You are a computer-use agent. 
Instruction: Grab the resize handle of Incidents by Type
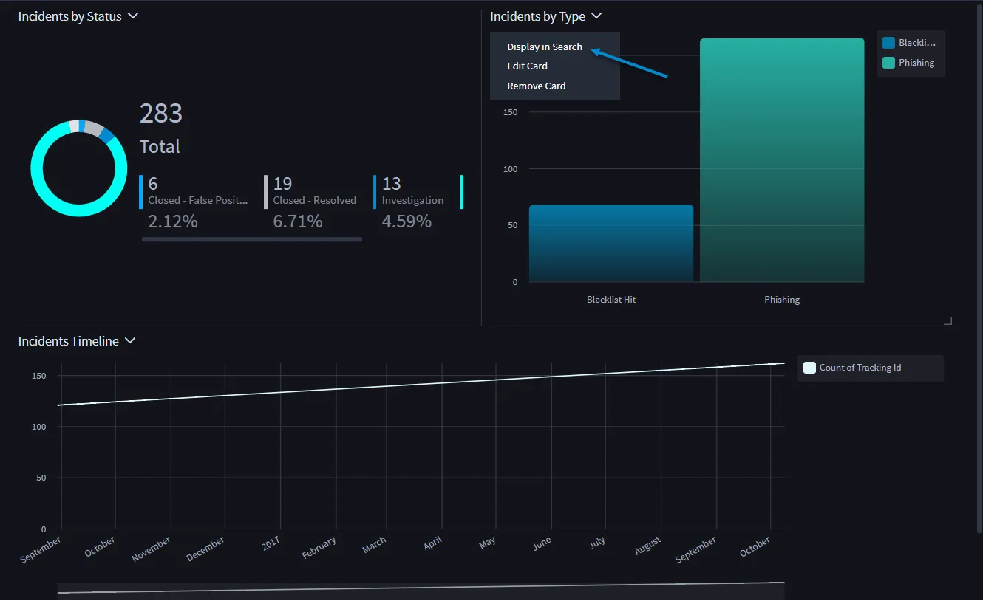point(948,320)
